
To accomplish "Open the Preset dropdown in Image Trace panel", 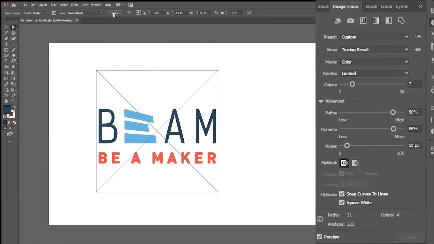I will coord(374,37).
